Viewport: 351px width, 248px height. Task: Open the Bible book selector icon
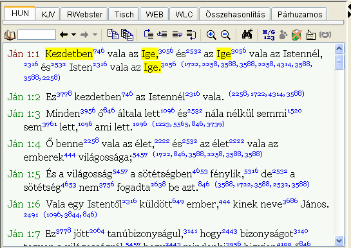pyautogui.click(x=10, y=35)
